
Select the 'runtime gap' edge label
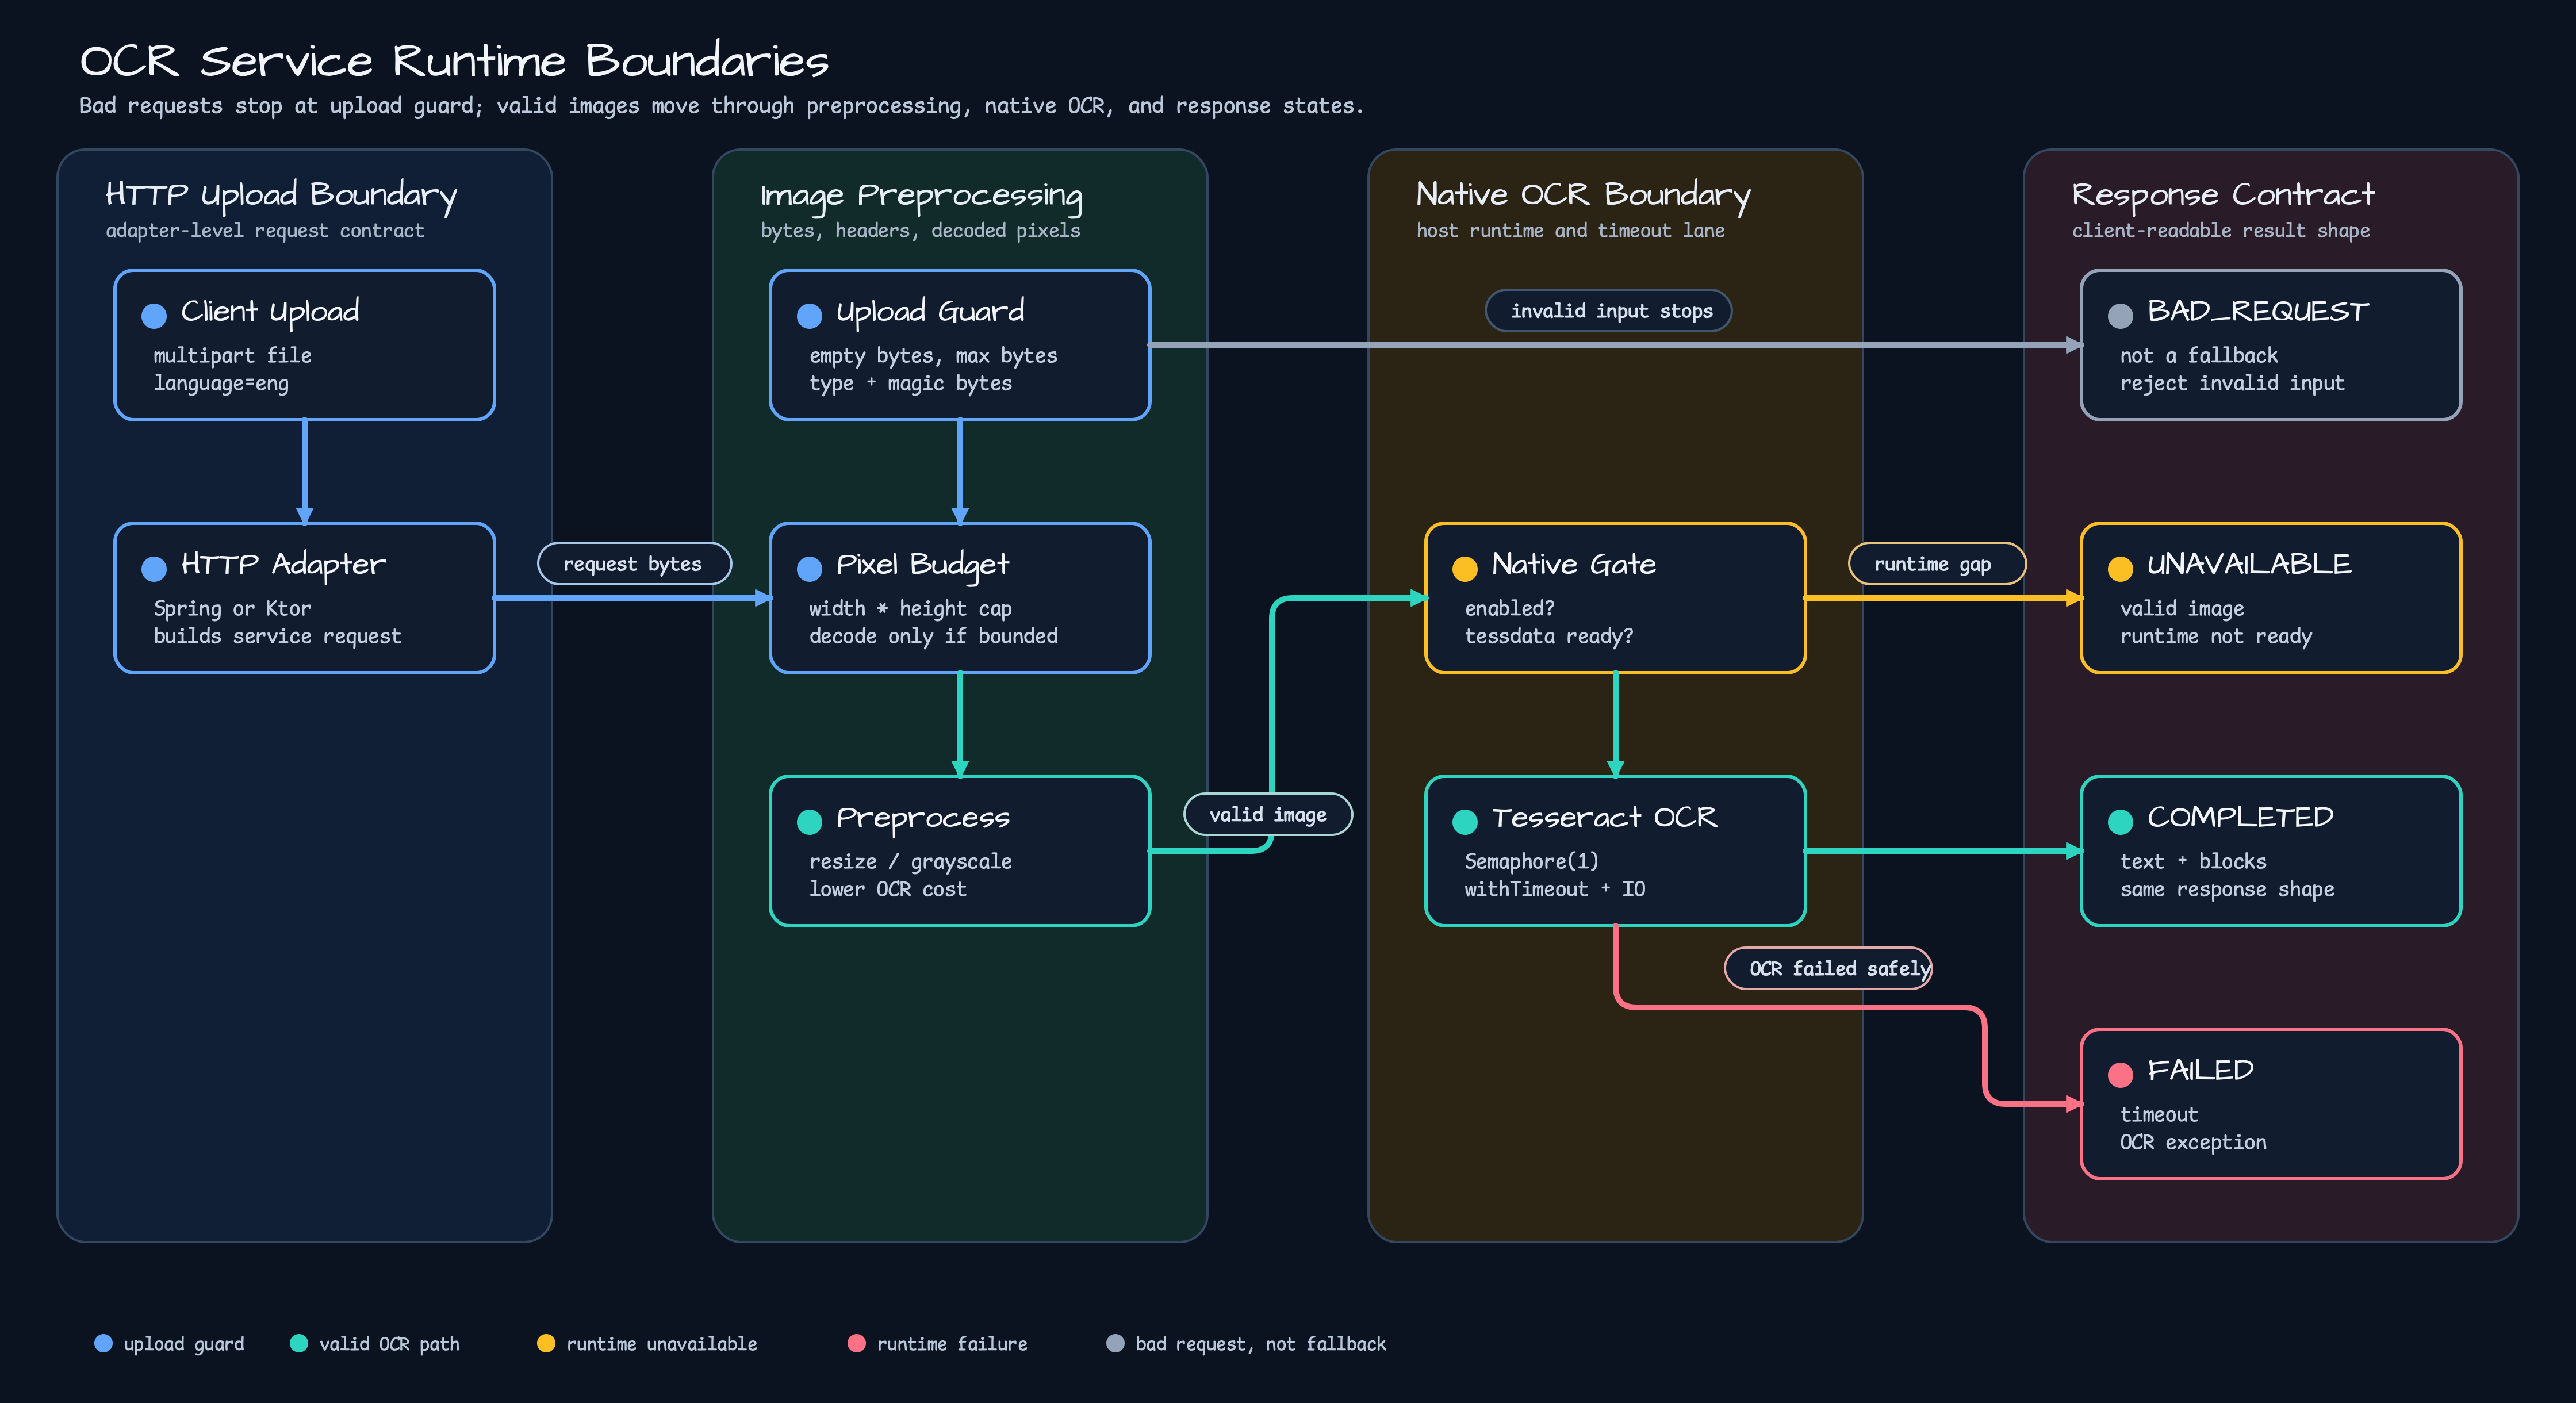point(1937,564)
